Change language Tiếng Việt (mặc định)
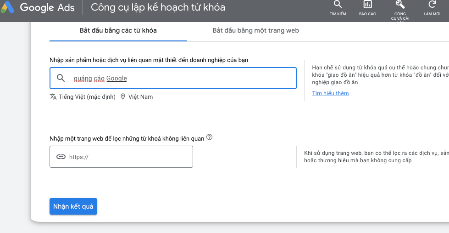The width and height of the screenshot is (449, 233). point(87,97)
